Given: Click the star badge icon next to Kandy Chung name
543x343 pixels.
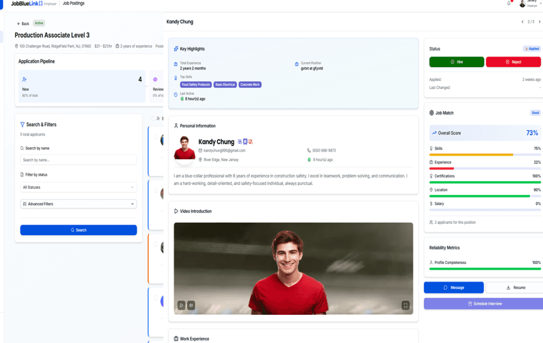Looking at the screenshot, I should [x=245, y=142].
